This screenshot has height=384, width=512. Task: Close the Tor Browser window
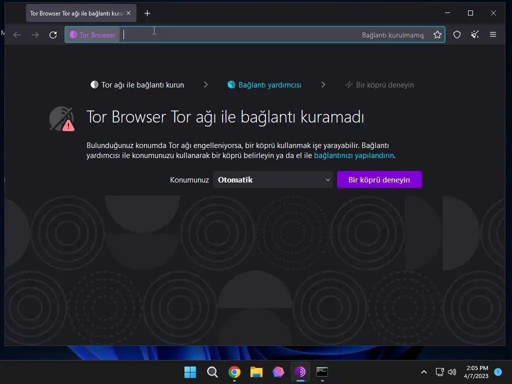pos(493,13)
